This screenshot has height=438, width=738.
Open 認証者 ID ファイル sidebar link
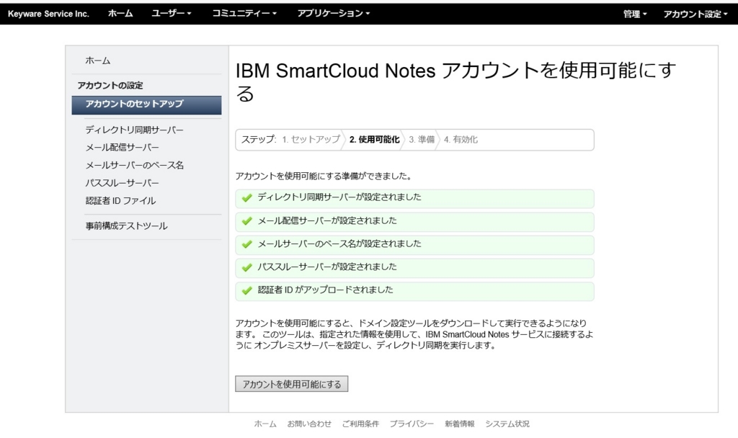(x=120, y=201)
